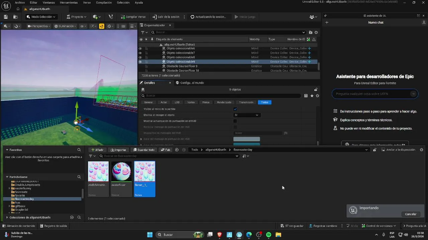Expand Colecciones de allgunsHUBuefn
The height and width of the screenshot is (240, 428).
[x=7, y=217]
